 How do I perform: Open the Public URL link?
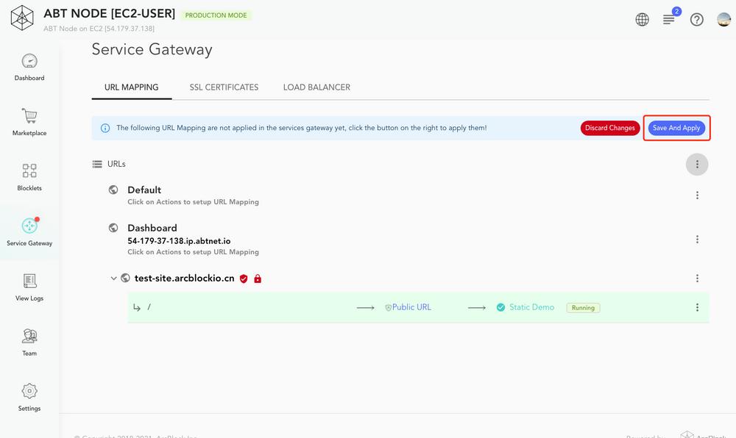click(411, 307)
